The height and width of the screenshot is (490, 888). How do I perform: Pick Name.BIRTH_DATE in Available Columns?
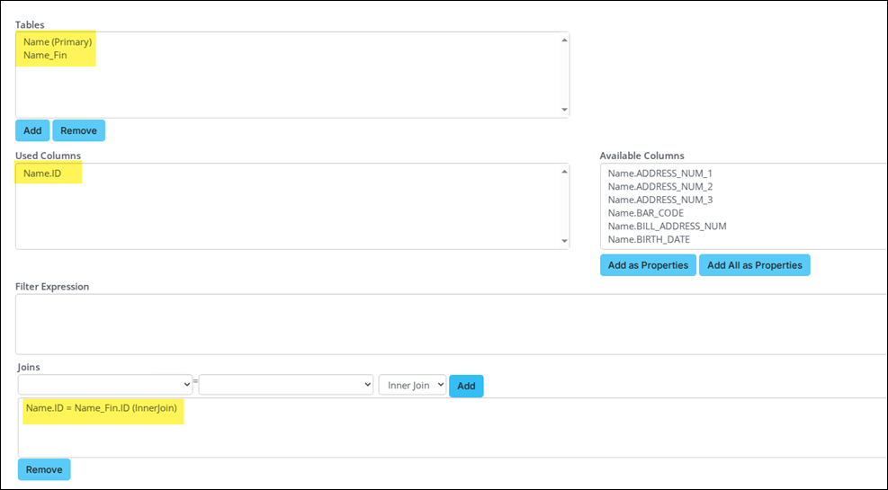pos(650,239)
